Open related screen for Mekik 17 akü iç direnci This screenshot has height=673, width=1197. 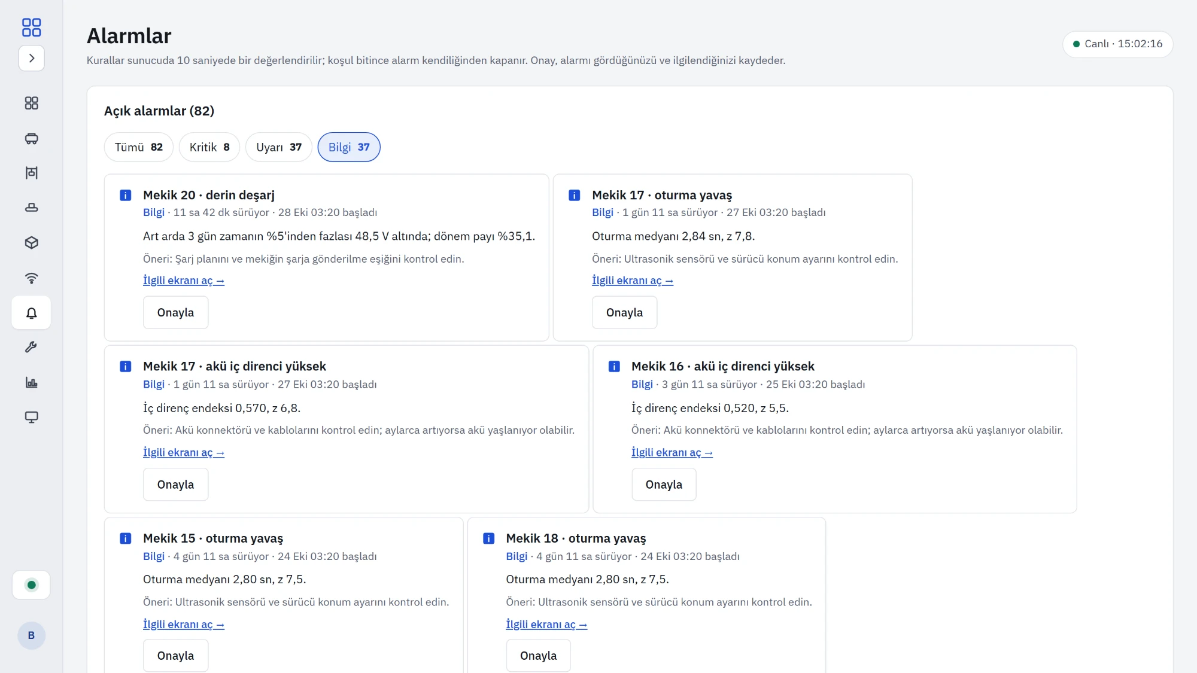point(184,453)
